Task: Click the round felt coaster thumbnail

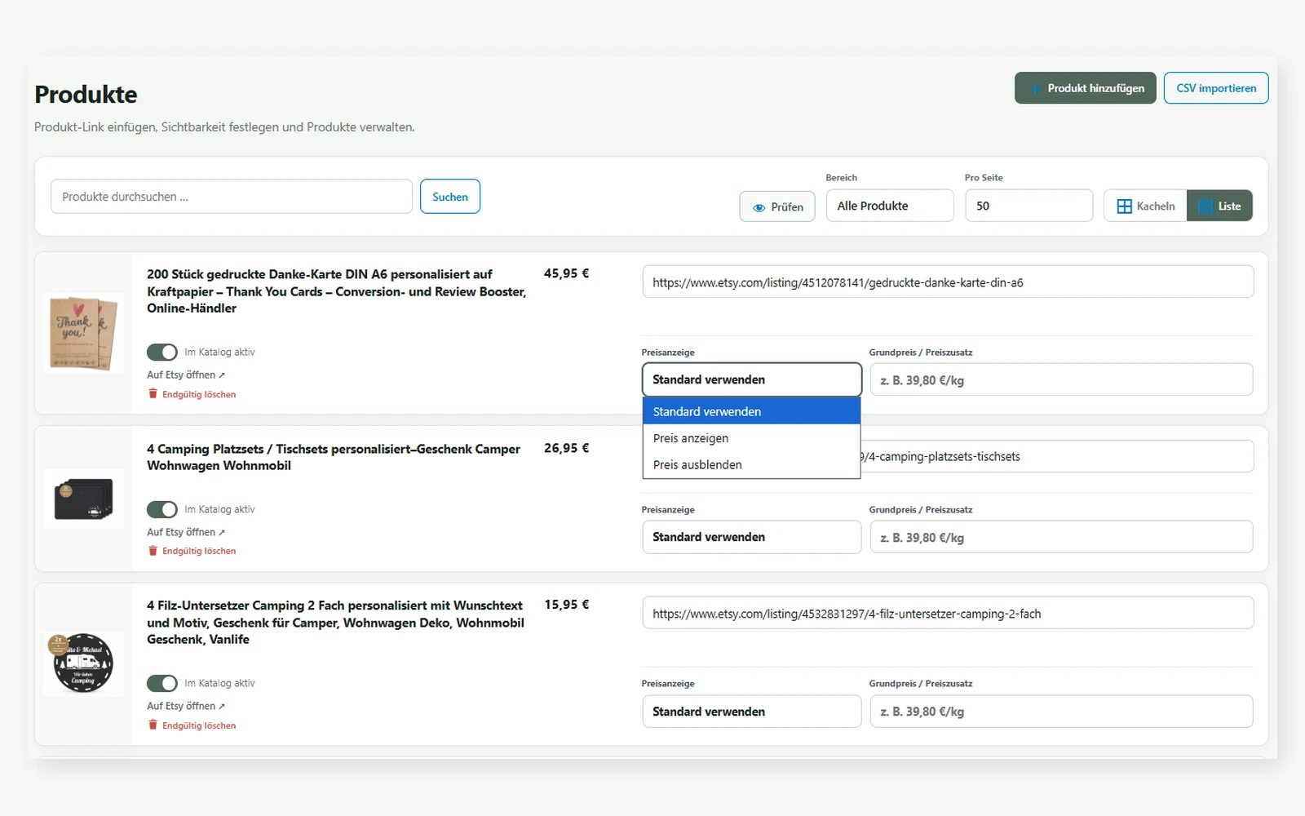Action: pos(83,663)
